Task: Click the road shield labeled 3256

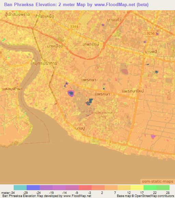Action: coord(151,33)
